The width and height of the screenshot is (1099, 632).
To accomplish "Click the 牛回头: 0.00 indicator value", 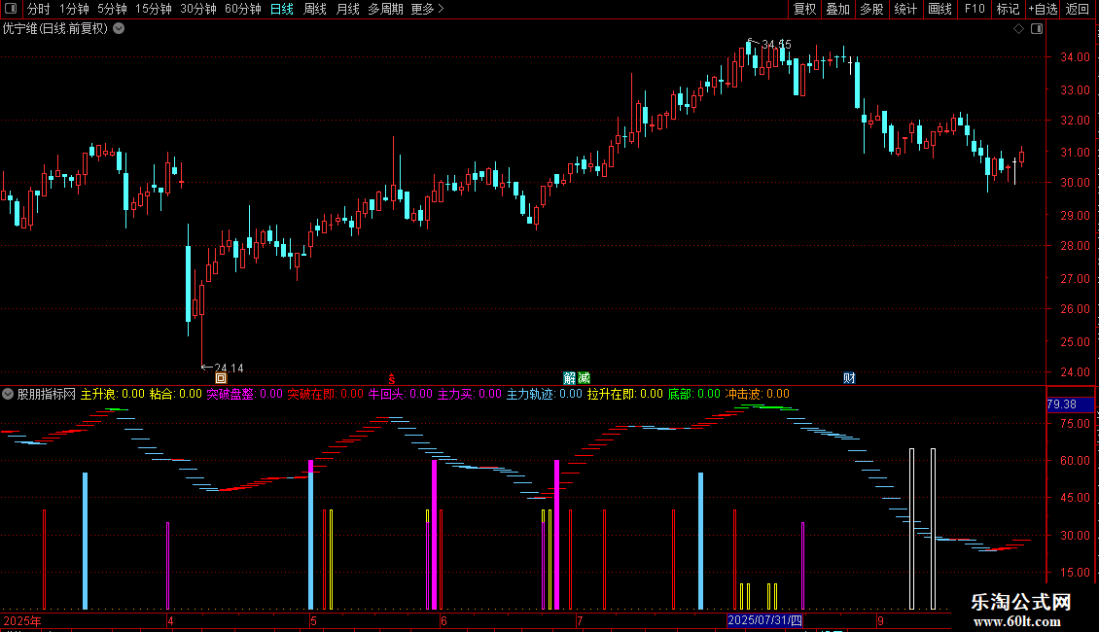I will coord(400,394).
